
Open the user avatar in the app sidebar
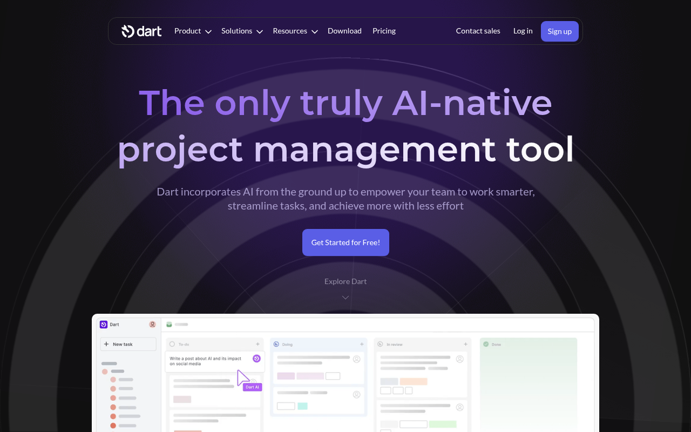pos(152,324)
